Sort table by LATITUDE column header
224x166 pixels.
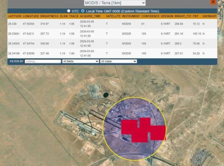click(x=14, y=17)
